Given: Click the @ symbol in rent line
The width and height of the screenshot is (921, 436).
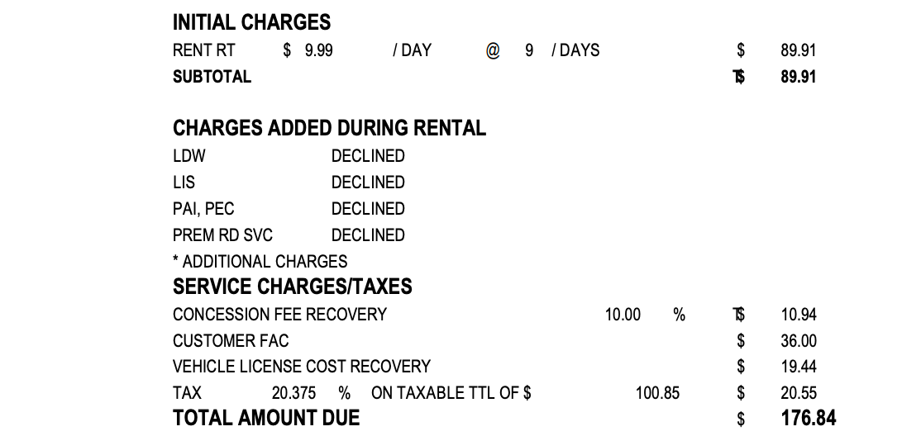Looking at the screenshot, I should tap(492, 50).
